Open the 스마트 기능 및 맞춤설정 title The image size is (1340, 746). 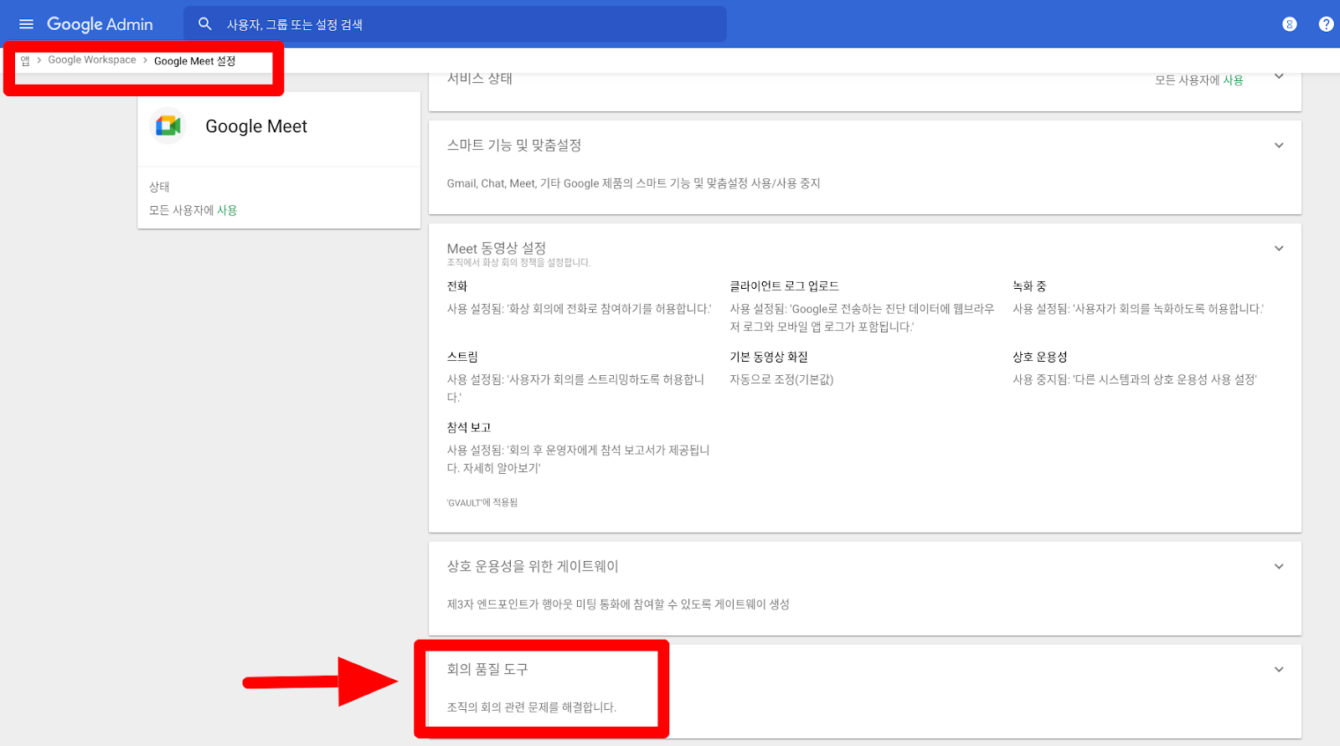click(x=514, y=145)
